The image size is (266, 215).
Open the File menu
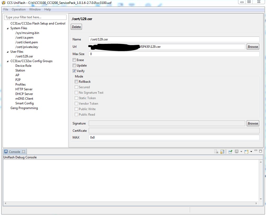pyautogui.click(x=5, y=9)
